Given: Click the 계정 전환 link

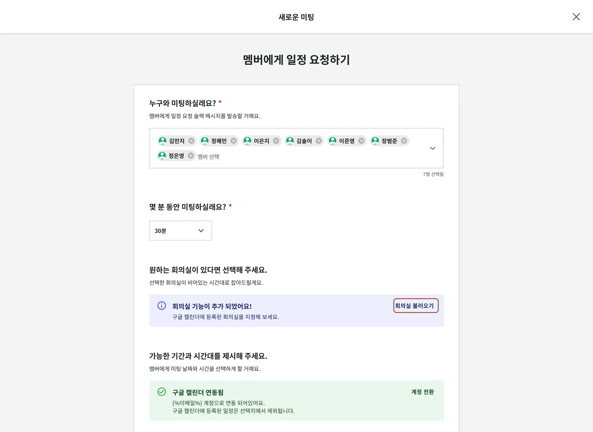Looking at the screenshot, I should pos(422,392).
